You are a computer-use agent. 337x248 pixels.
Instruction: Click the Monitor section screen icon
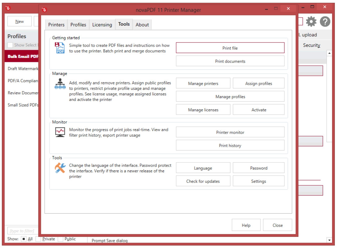pos(60,132)
